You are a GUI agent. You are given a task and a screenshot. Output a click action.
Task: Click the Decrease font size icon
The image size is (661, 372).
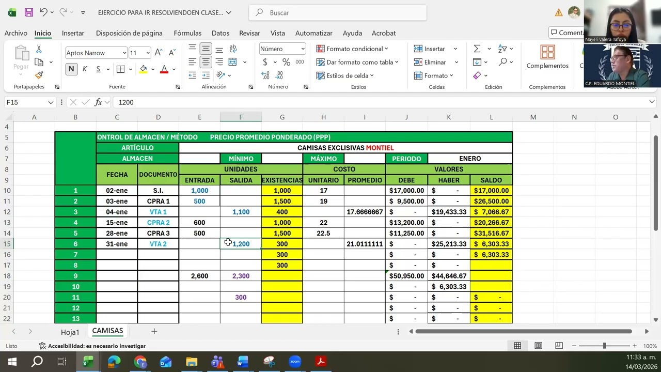point(172,53)
